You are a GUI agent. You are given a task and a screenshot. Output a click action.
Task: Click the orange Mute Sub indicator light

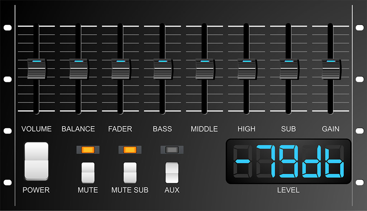click(x=130, y=150)
